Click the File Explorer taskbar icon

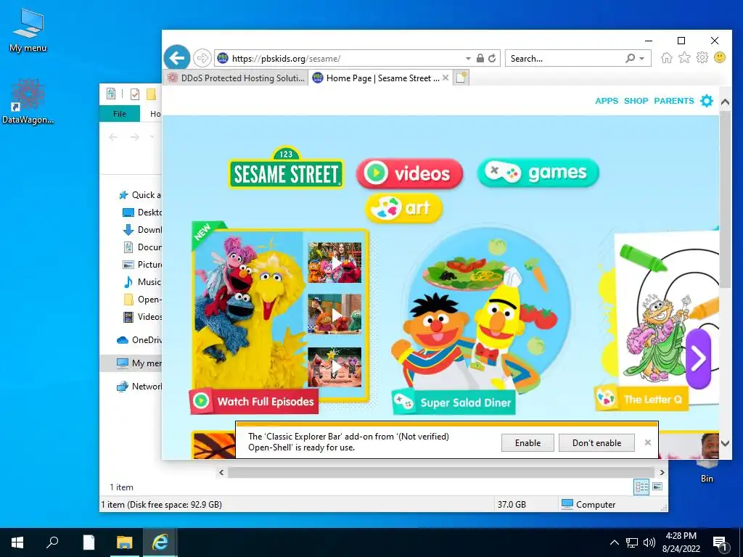(x=125, y=542)
